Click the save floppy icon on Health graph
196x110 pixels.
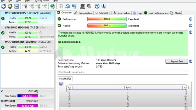(61, 84)
